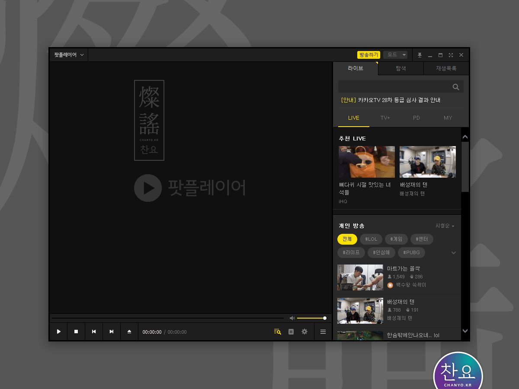
Task: Adjust the yellow volume slider
Action: (311, 318)
